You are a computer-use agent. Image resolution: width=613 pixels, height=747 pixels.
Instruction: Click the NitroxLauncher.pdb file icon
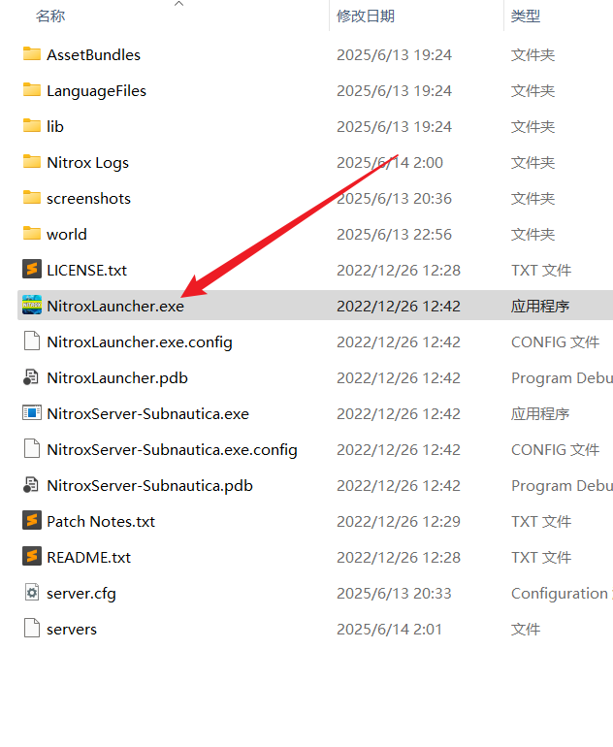pos(31,376)
